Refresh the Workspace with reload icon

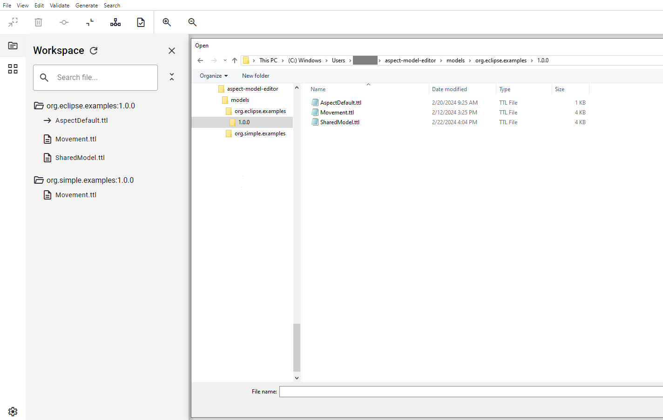[94, 51]
